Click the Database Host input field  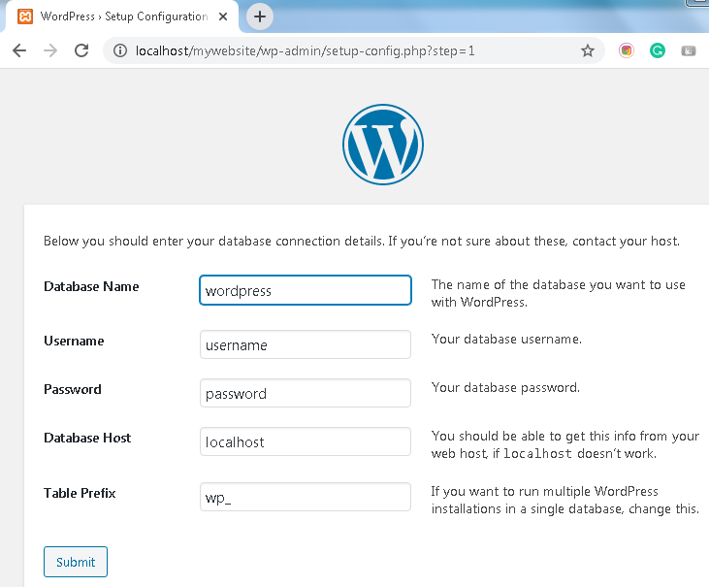pos(306,440)
